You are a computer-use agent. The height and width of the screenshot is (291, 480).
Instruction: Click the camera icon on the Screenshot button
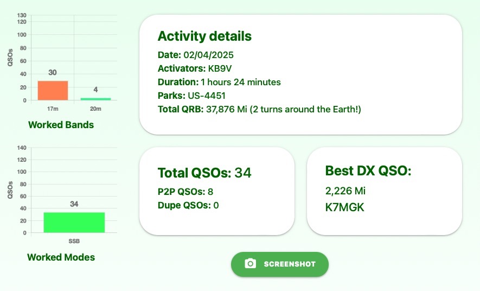pos(250,264)
